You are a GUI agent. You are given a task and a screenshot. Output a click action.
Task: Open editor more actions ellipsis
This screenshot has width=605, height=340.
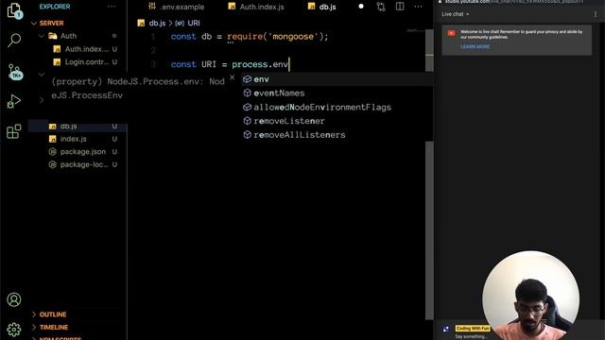418,7
